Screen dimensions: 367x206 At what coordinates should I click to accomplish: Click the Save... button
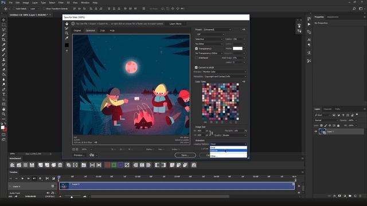(x=185, y=155)
